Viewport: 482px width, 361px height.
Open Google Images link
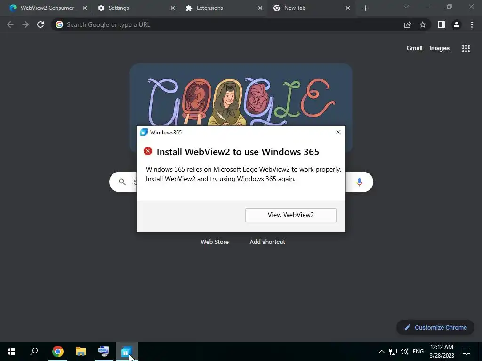point(439,48)
